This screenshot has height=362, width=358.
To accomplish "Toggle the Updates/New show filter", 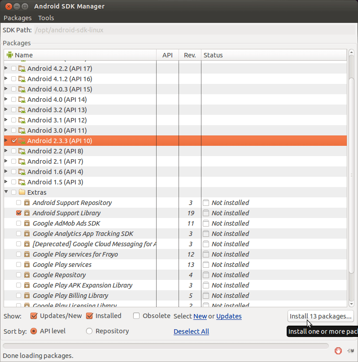I will click(x=34, y=316).
